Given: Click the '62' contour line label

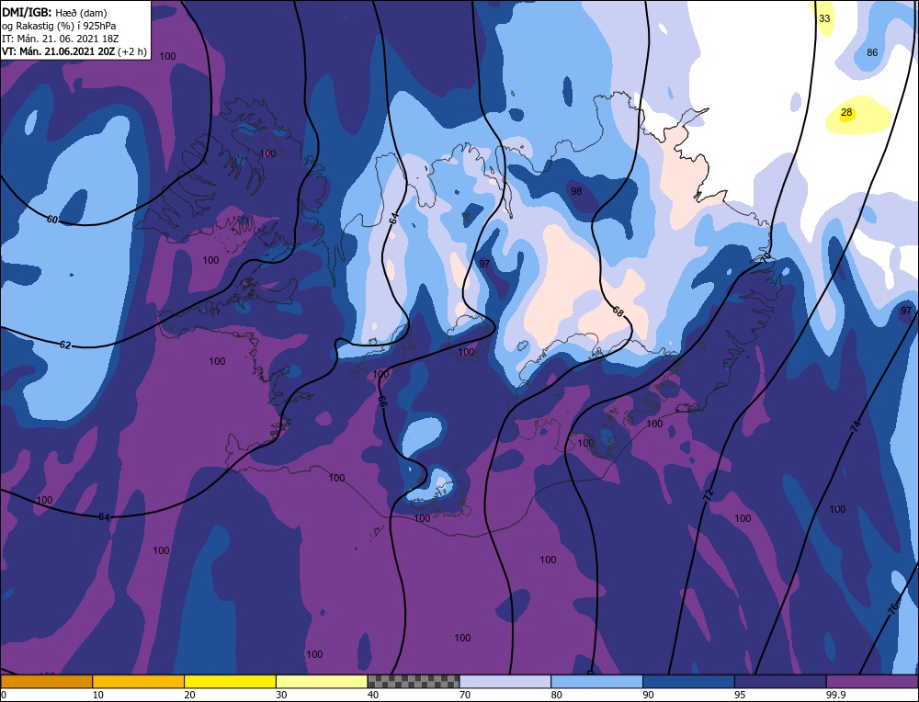Looking at the screenshot, I should pos(65,345).
